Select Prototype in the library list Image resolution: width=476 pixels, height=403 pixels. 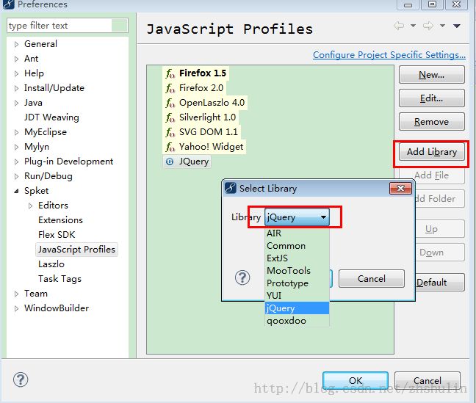[x=297, y=283]
